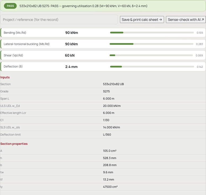206x195 pixels.
Task: Click the 0.142 utilisation ratio
Action: point(200,67)
